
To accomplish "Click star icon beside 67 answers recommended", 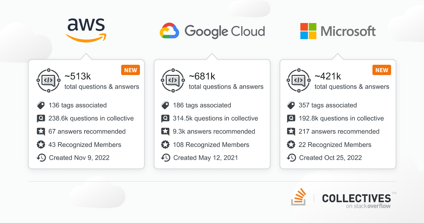I will 41,131.
